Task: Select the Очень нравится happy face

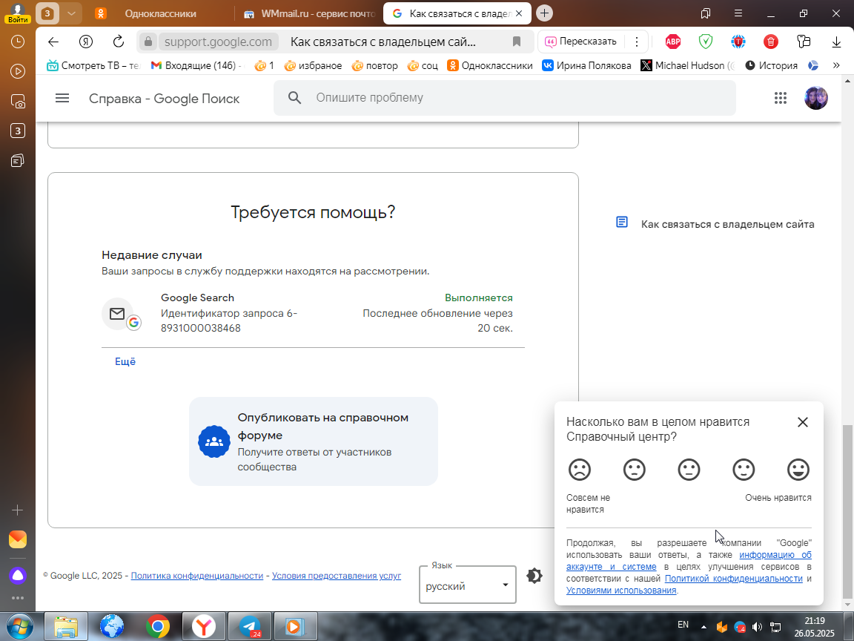Action: click(798, 470)
